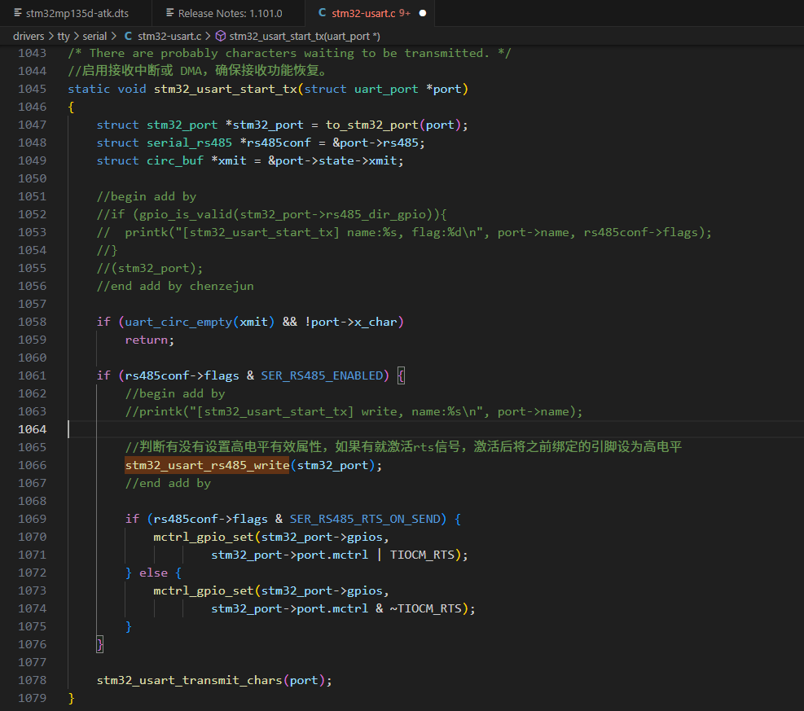Click the gpio_is_valid comment on line 1052

click(x=272, y=215)
